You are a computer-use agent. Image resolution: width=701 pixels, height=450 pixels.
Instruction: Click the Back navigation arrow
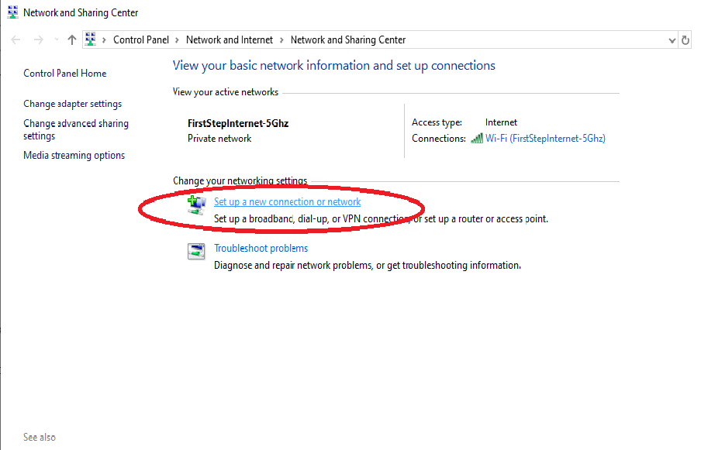point(16,40)
